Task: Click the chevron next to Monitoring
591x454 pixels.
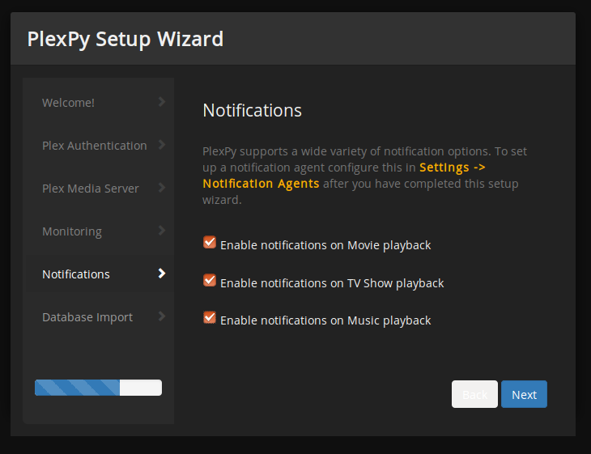Action: click(162, 231)
